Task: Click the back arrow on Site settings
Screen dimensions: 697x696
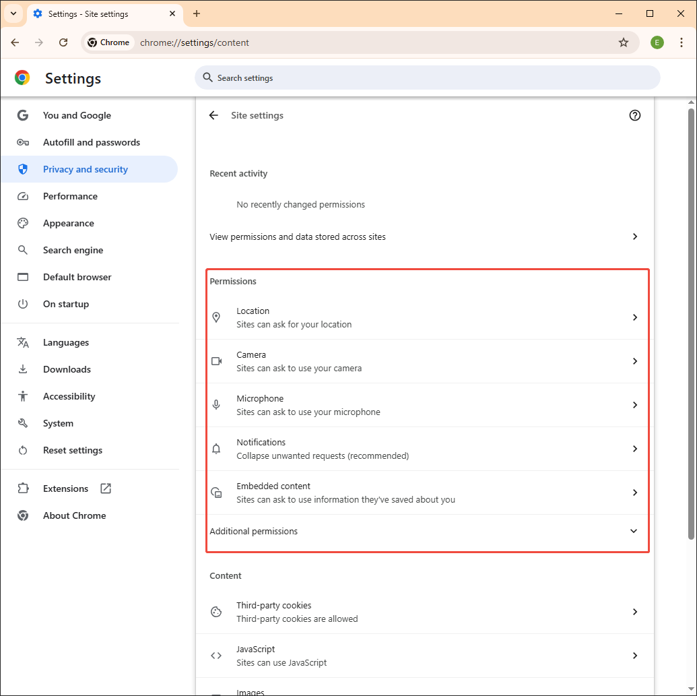Action: (213, 115)
